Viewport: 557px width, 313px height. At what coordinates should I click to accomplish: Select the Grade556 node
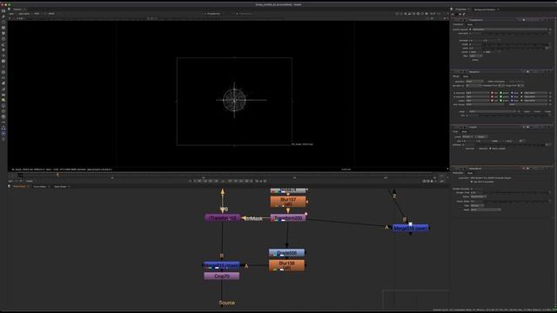(286, 253)
